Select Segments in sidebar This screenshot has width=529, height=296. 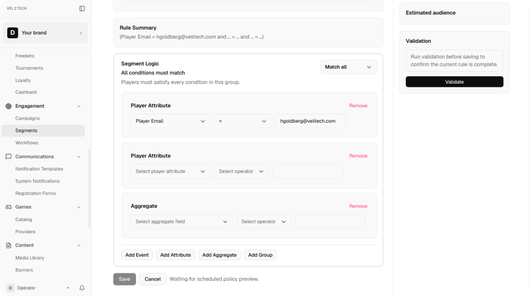click(x=43, y=130)
